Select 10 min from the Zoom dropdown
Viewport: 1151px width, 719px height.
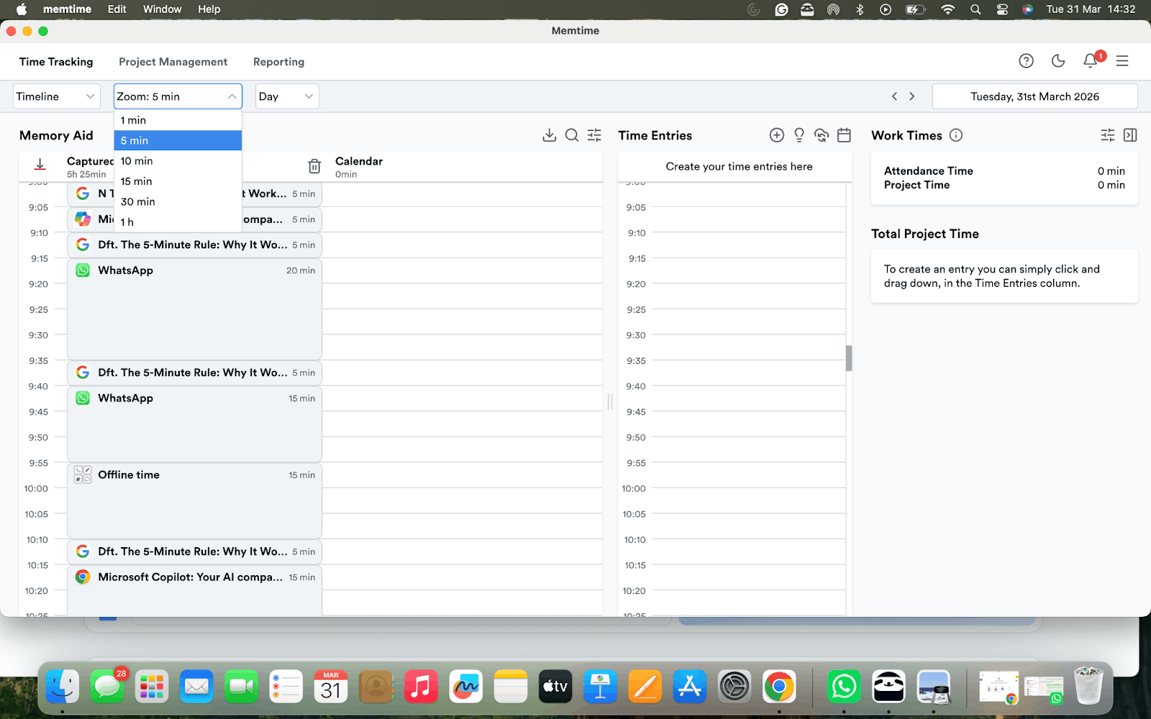(x=137, y=161)
